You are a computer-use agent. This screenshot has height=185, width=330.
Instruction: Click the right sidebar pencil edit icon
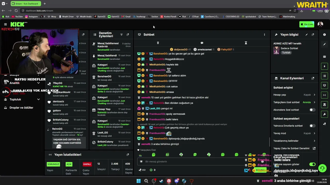click(x=324, y=44)
